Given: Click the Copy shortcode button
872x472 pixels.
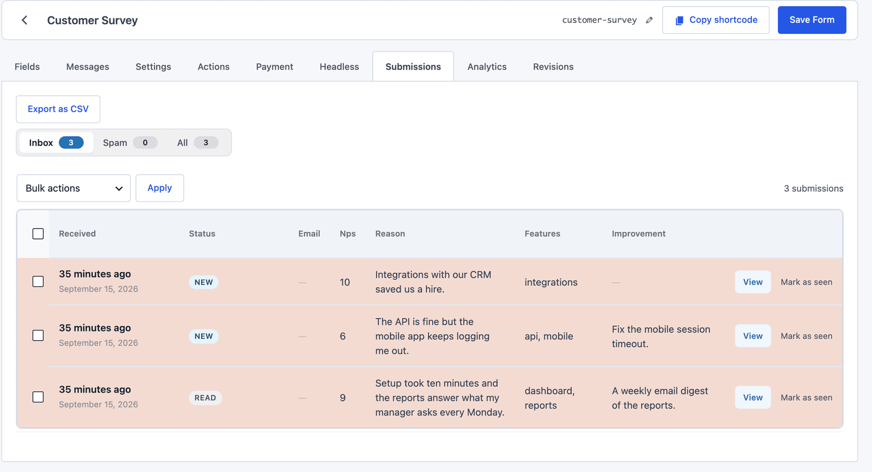Looking at the screenshot, I should tap(716, 20).
